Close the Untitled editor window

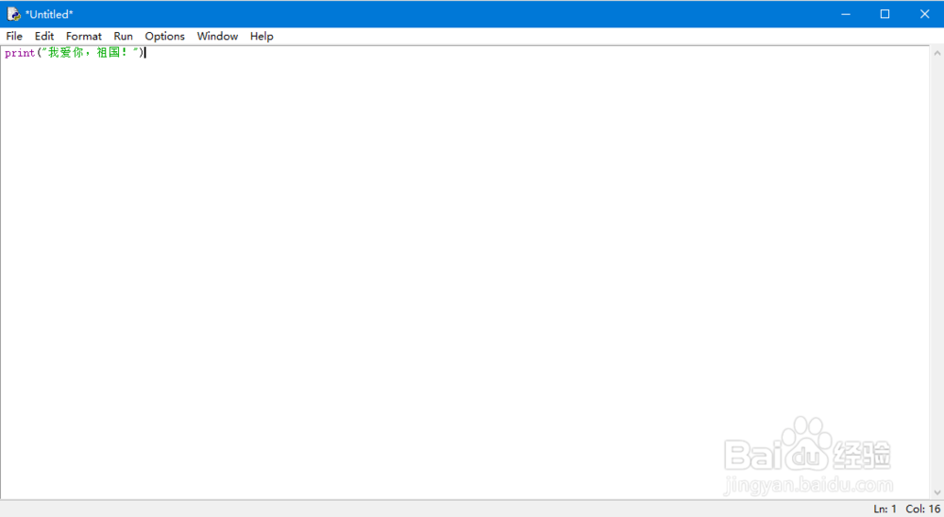coord(925,14)
